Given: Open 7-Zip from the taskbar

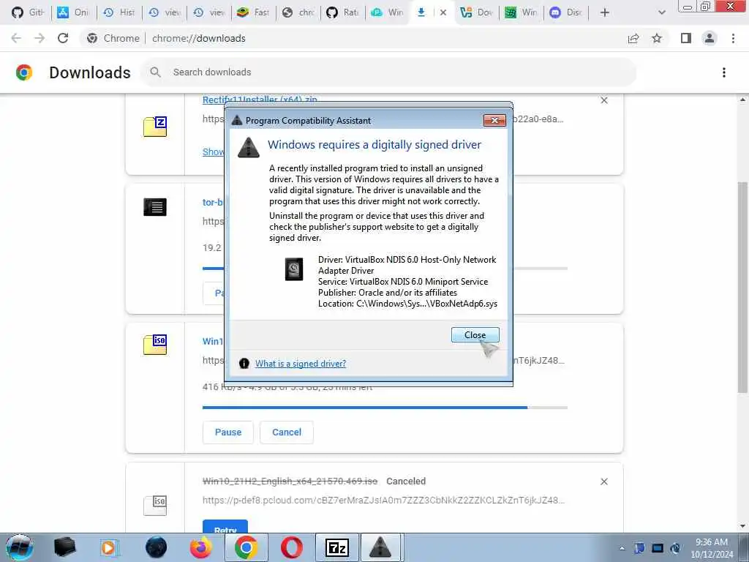Looking at the screenshot, I should [336, 547].
